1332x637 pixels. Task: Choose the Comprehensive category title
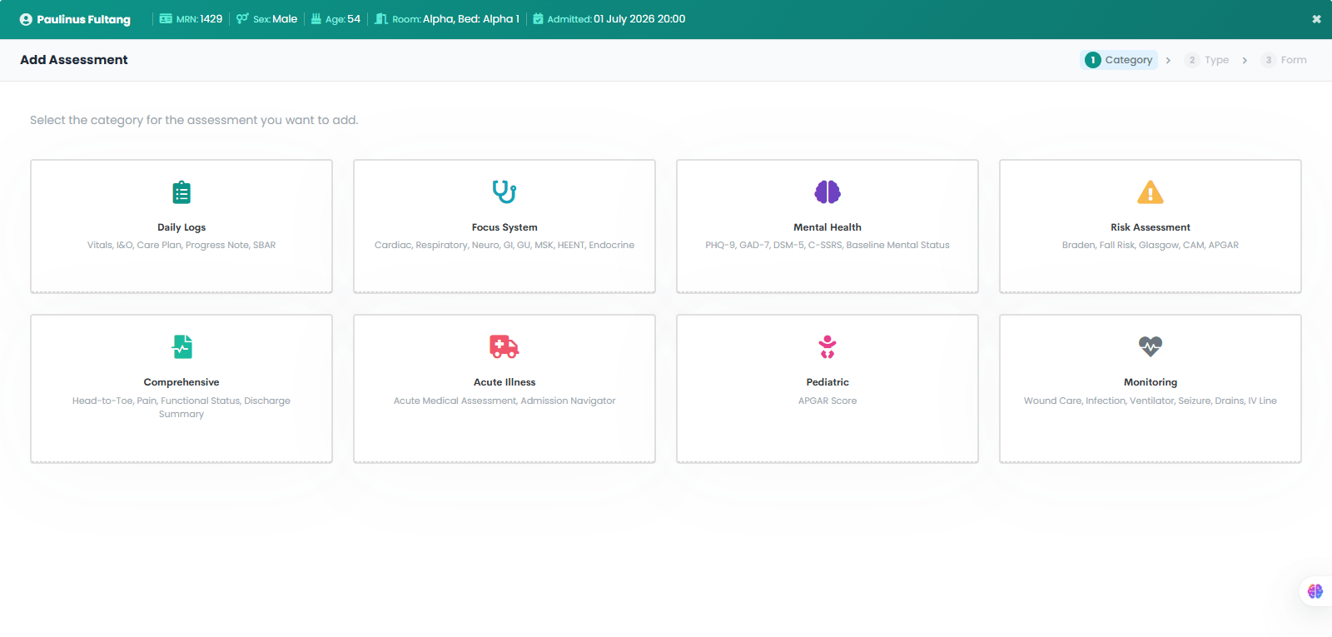pos(181,382)
